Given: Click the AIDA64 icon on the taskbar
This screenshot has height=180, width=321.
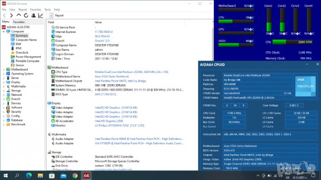Looking at the screenshot, I should (86, 175).
